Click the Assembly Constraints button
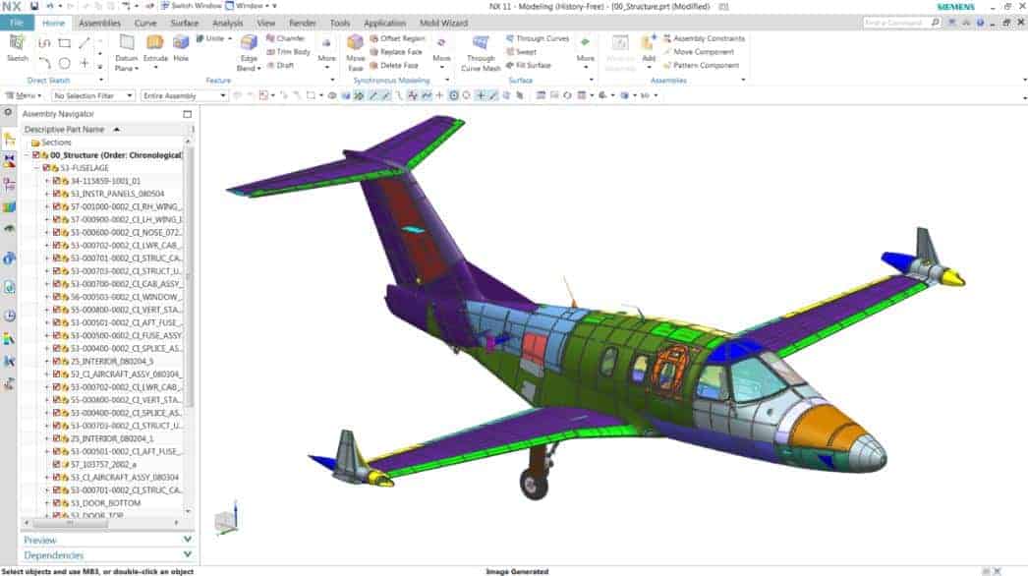Image resolution: width=1028 pixels, height=576 pixels. (x=703, y=38)
